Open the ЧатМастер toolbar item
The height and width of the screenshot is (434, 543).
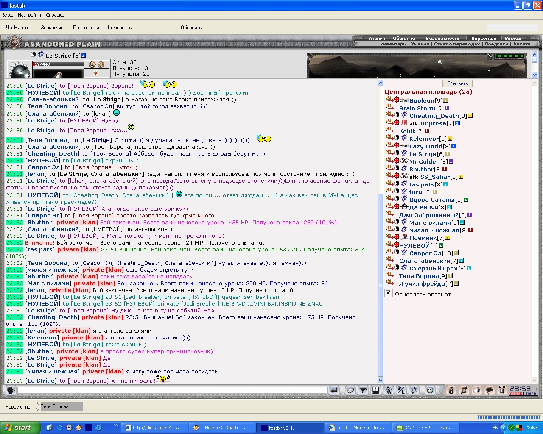[18, 28]
